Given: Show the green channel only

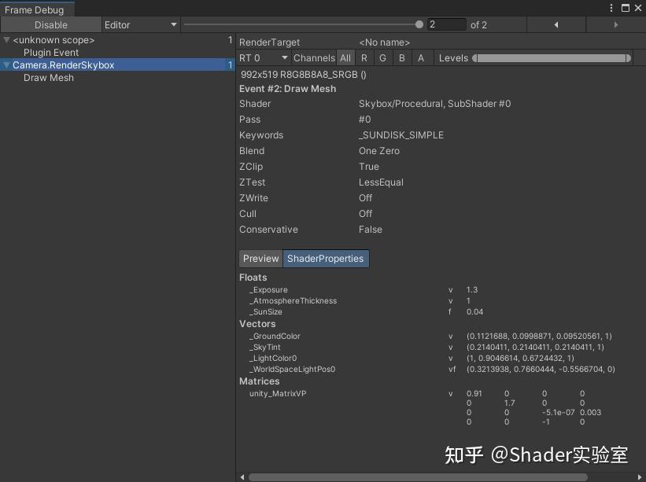Looking at the screenshot, I should 382,58.
